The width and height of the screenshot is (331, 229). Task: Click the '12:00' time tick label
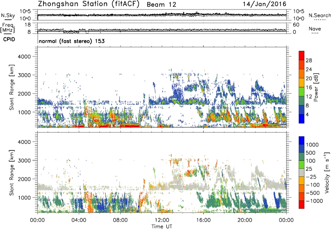click(162, 220)
